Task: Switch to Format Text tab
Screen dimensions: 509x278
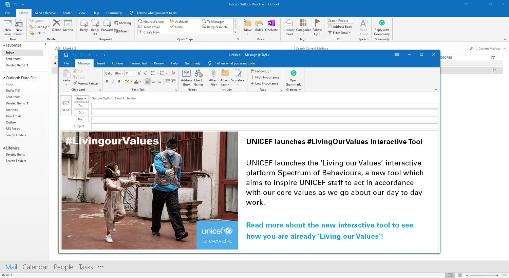Action: 138,63
